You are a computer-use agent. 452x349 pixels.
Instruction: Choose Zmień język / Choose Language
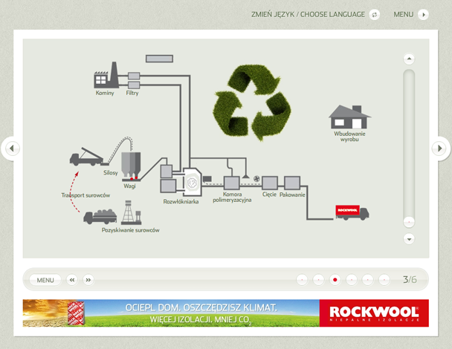pos(309,14)
